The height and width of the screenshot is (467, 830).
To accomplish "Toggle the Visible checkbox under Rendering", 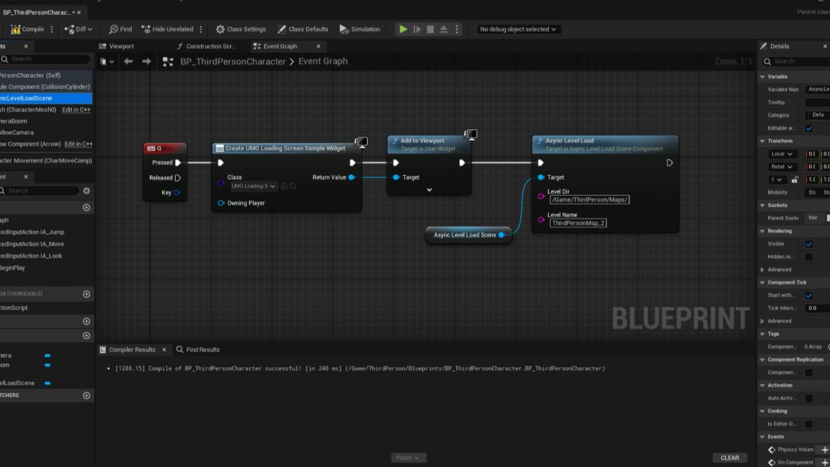I will click(x=809, y=244).
